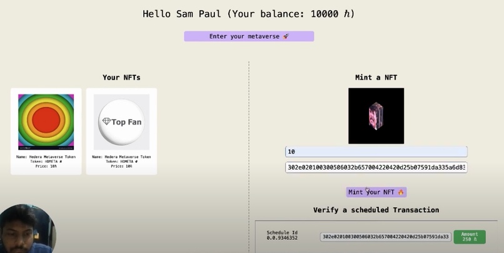Click the webcam presenter video bubble

tap(28, 229)
